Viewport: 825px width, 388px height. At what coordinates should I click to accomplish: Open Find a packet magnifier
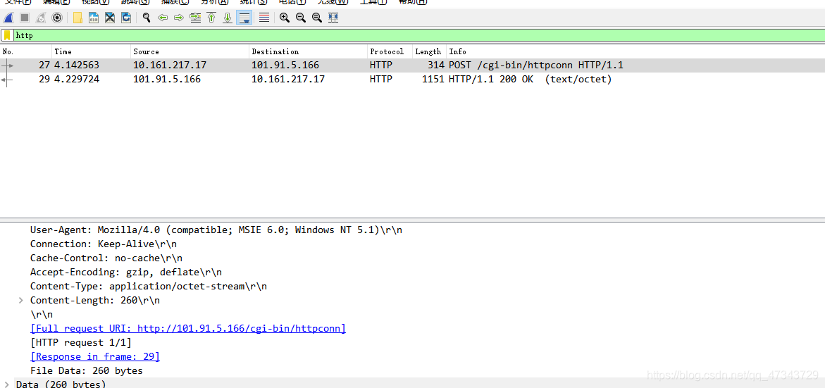point(147,18)
